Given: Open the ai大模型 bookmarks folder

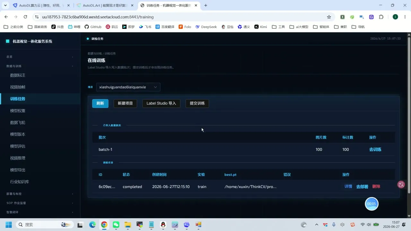Looking at the screenshot, I should (x=299, y=27).
